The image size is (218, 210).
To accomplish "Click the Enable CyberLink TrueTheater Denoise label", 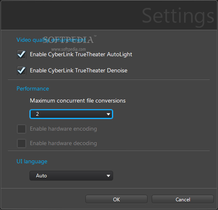I will click(x=79, y=70).
